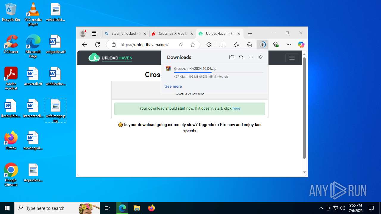Click the 'here' download link

click(236, 108)
